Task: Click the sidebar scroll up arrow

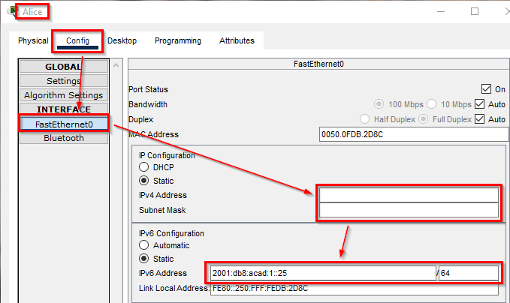Action: [x=116, y=65]
